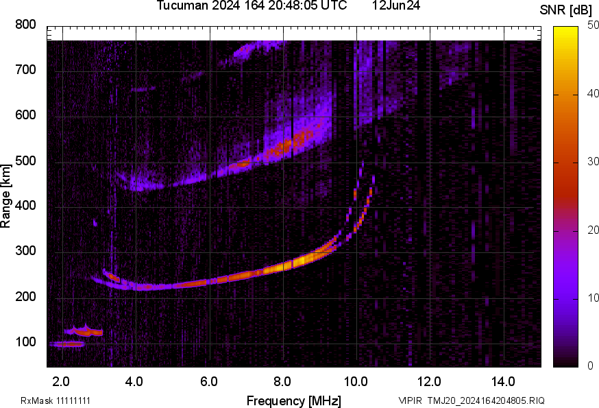Click range tick label '300'
The width and height of the screenshot is (599, 408).
point(25,251)
